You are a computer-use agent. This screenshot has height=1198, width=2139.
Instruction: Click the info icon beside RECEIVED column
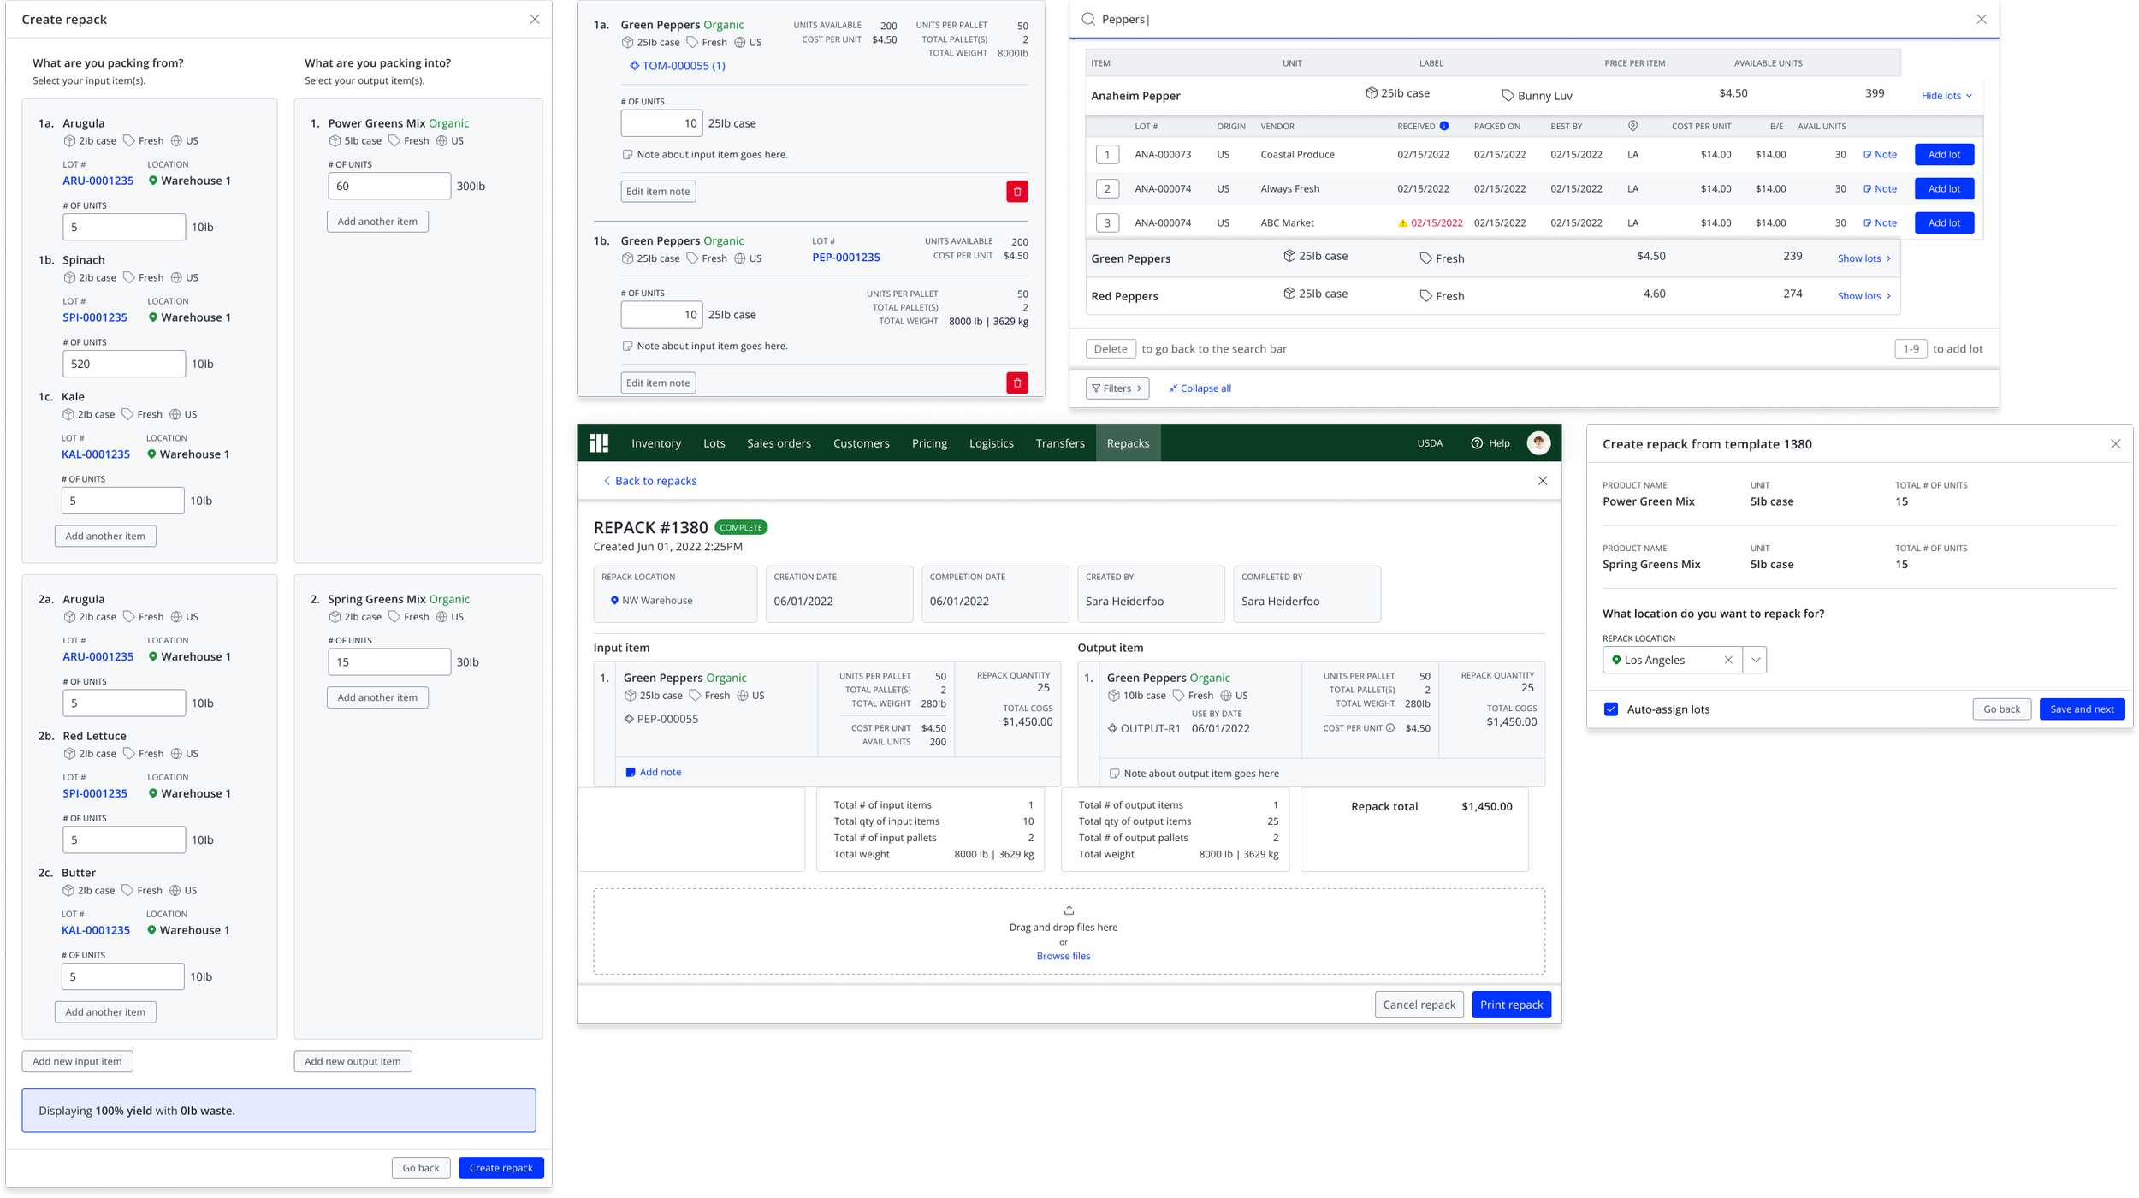click(1444, 127)
